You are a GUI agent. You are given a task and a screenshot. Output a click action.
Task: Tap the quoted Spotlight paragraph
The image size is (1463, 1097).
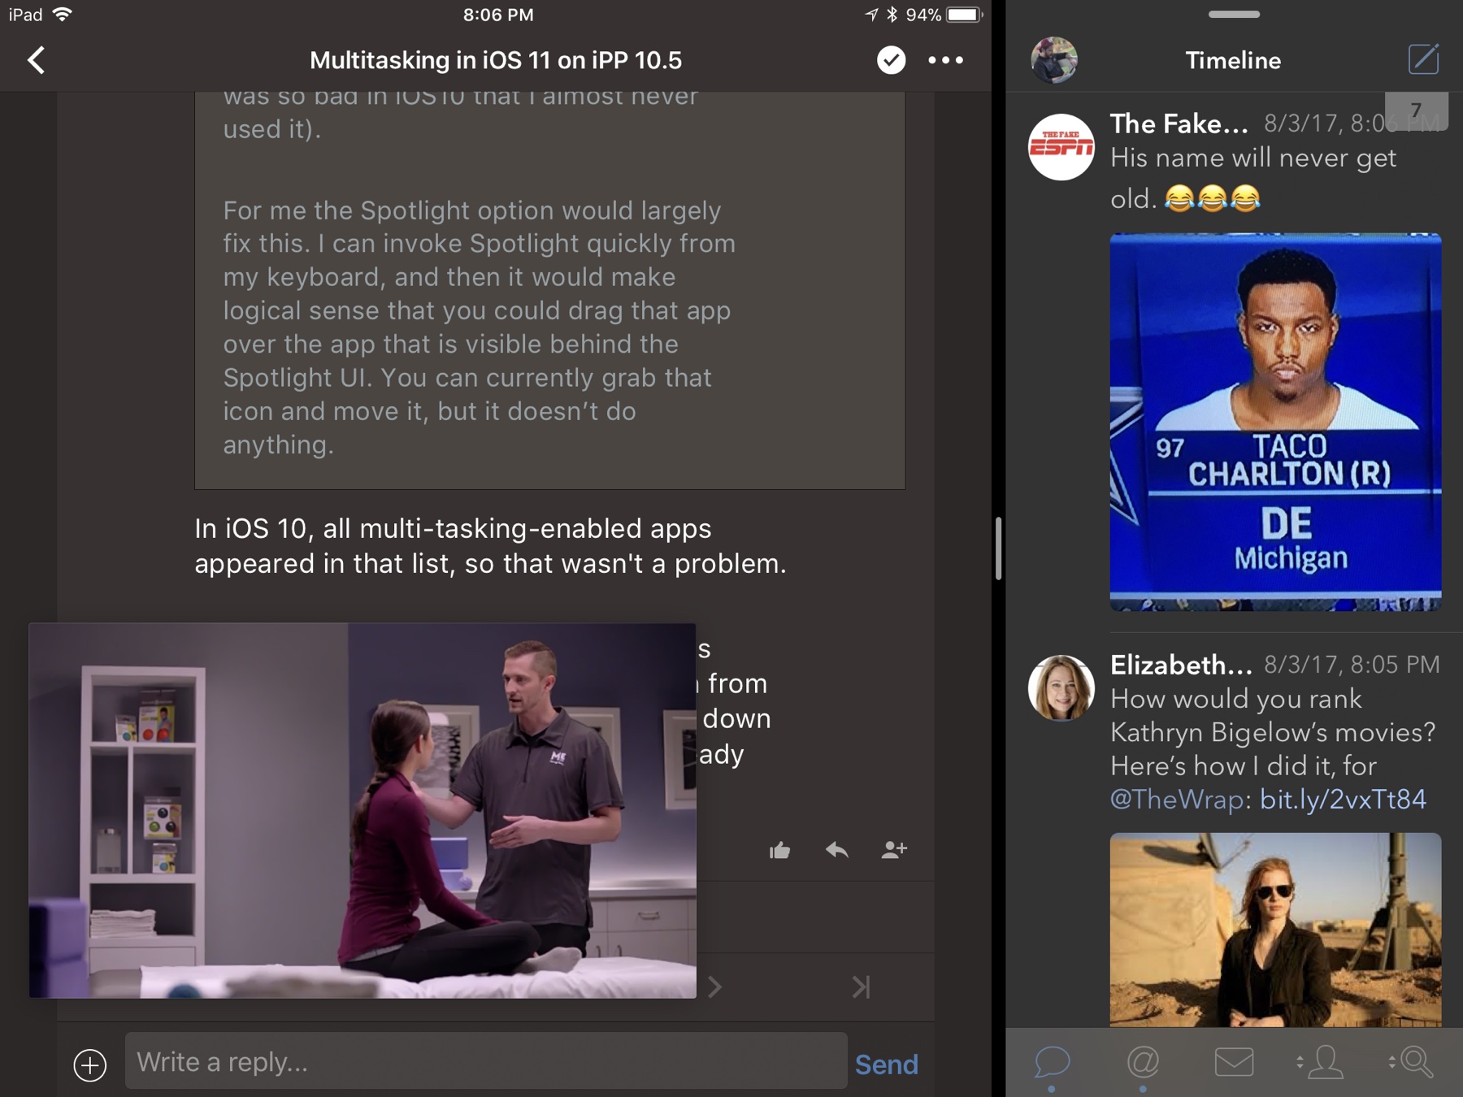(x=480, y=327)
